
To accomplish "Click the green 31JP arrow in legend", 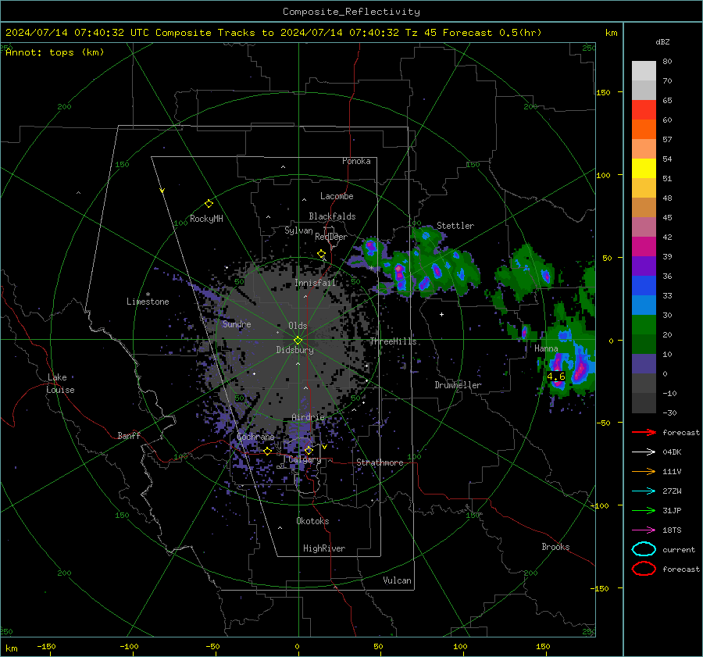I will (644, 510).
